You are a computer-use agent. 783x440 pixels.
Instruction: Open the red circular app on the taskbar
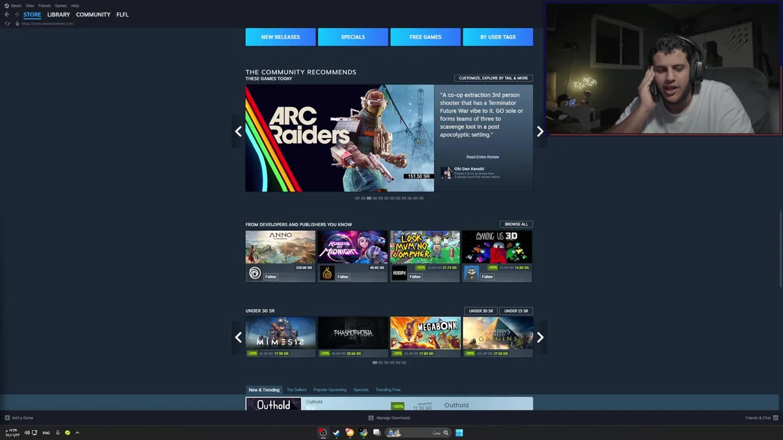[323, 433]
